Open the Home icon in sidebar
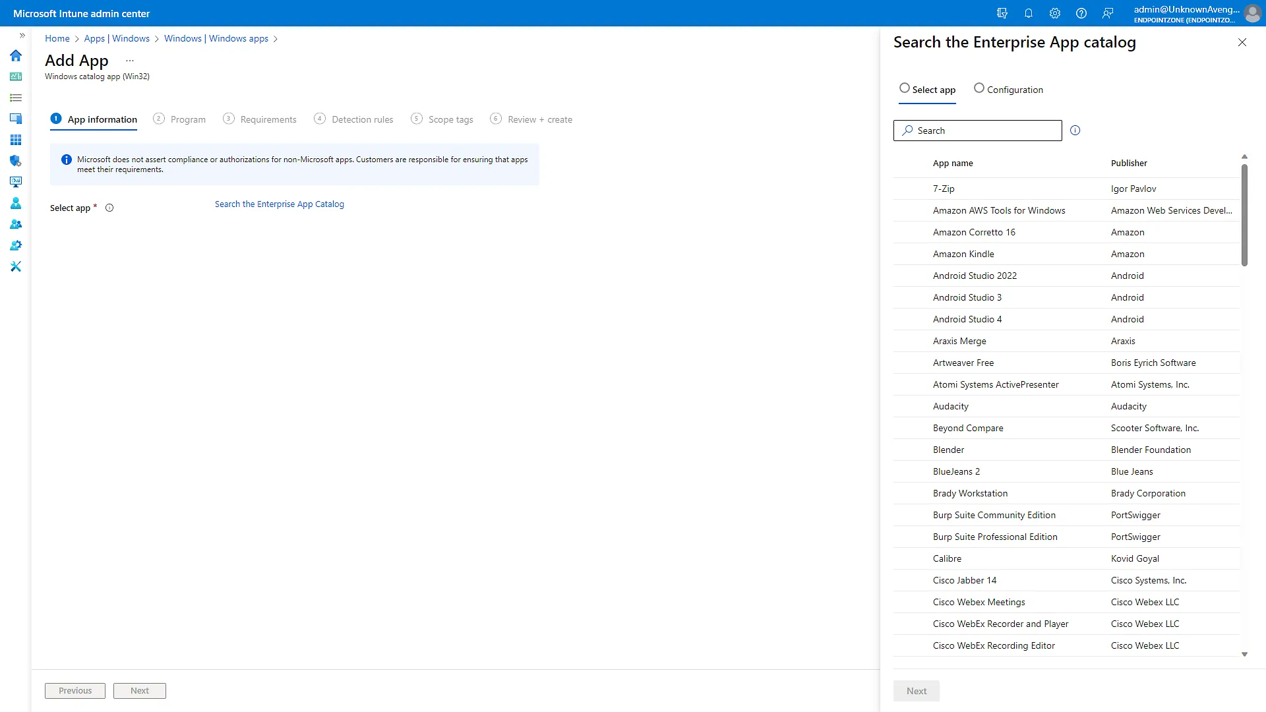 click(16, 55)
